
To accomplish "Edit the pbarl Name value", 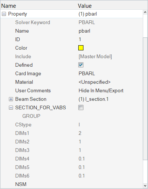I will point(110,31).
